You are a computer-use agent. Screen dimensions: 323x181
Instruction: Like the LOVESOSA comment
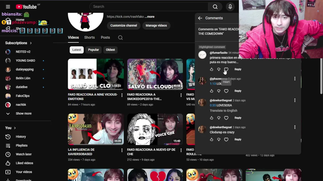(211, 118)
